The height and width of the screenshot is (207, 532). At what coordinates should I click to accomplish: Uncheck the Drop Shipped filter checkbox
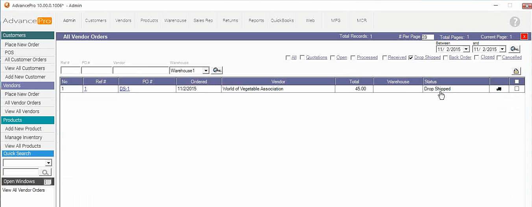(x=411, y=58)
